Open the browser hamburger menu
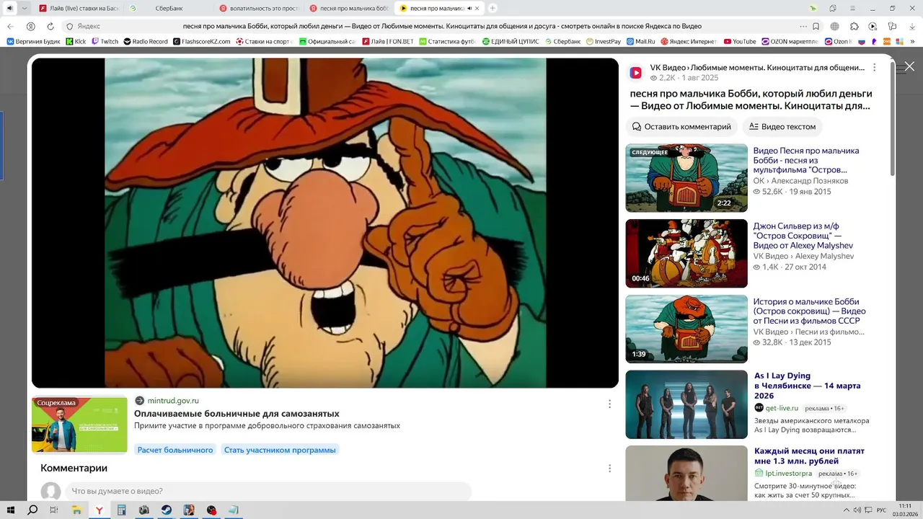This screenshot has width=923, height=519. pyautogui.click(x=852, y=8)
